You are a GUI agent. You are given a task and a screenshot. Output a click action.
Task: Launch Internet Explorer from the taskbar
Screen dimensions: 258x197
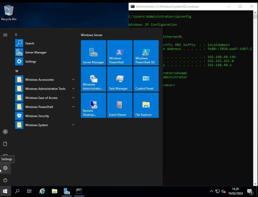point(42,191)
